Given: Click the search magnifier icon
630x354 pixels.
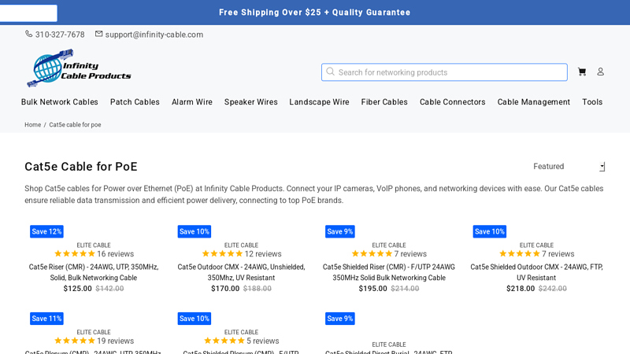Looking at the screenshot, I should 331,72.
